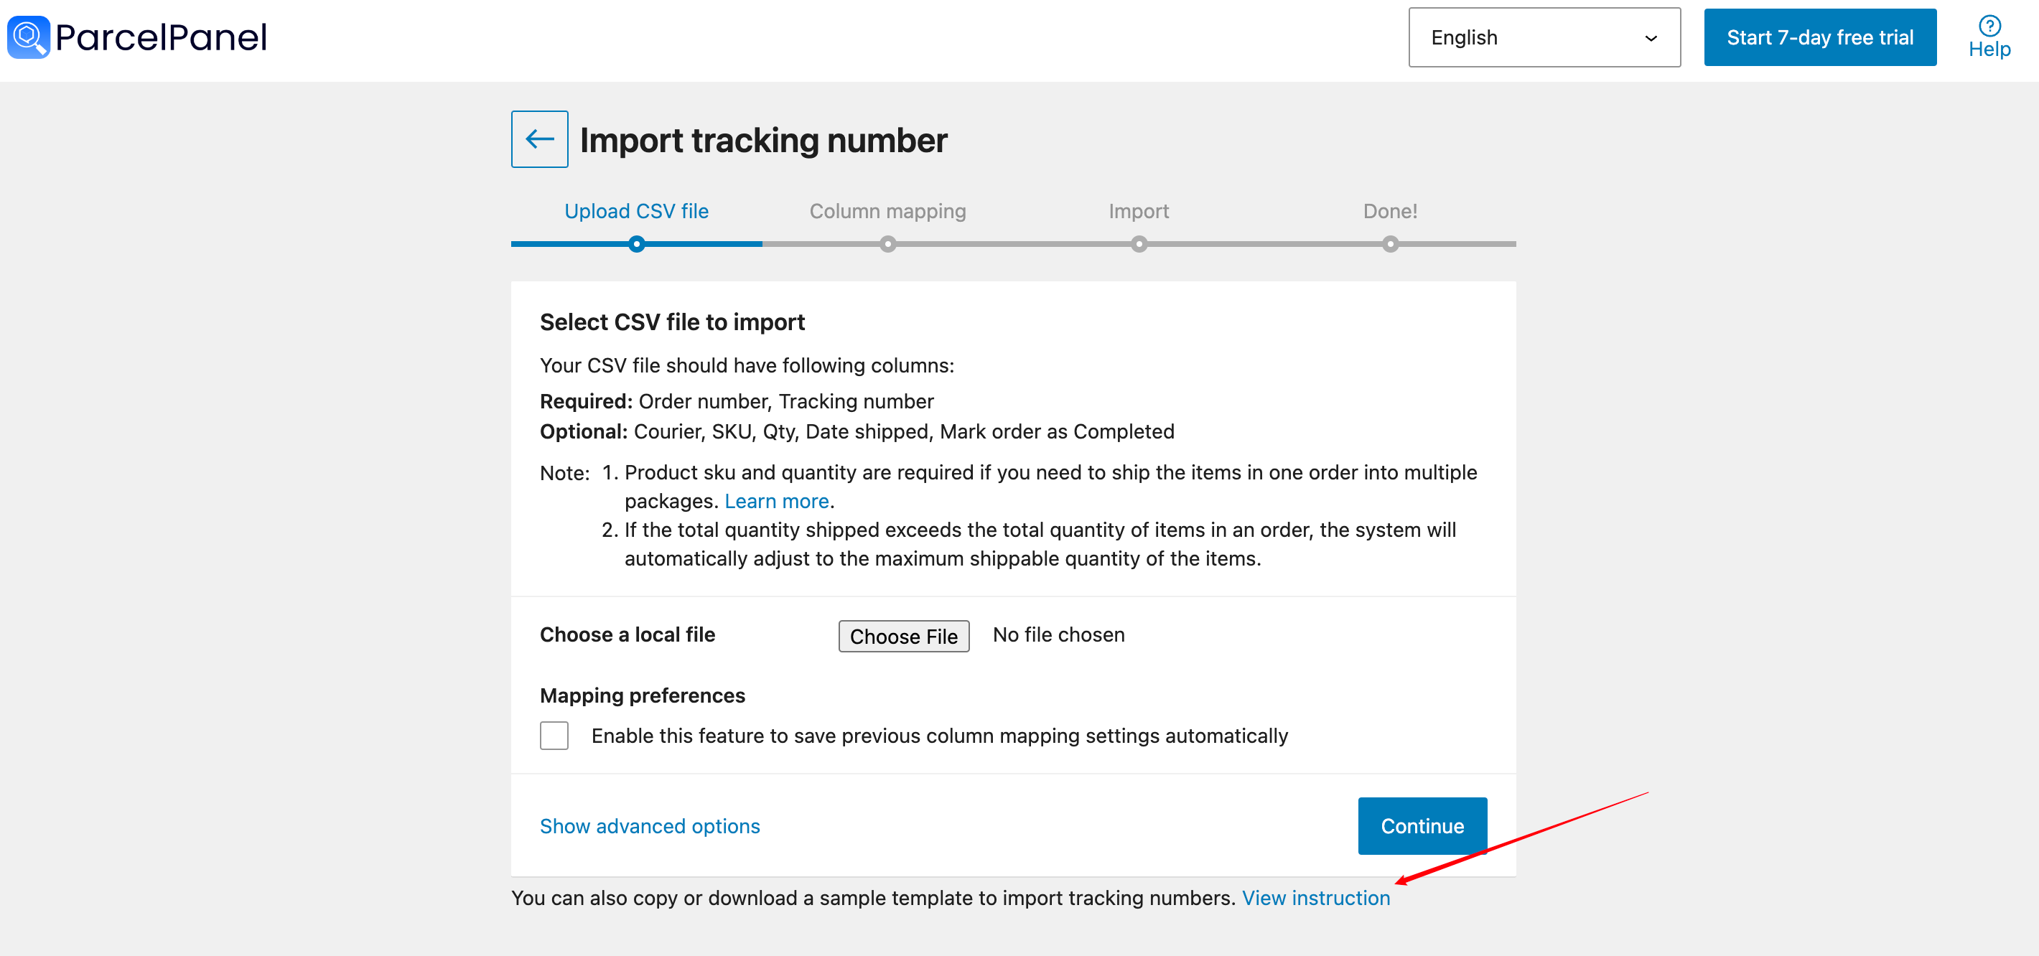Show advanced options
Screen dimensions: 2039x956
[650, 825]
